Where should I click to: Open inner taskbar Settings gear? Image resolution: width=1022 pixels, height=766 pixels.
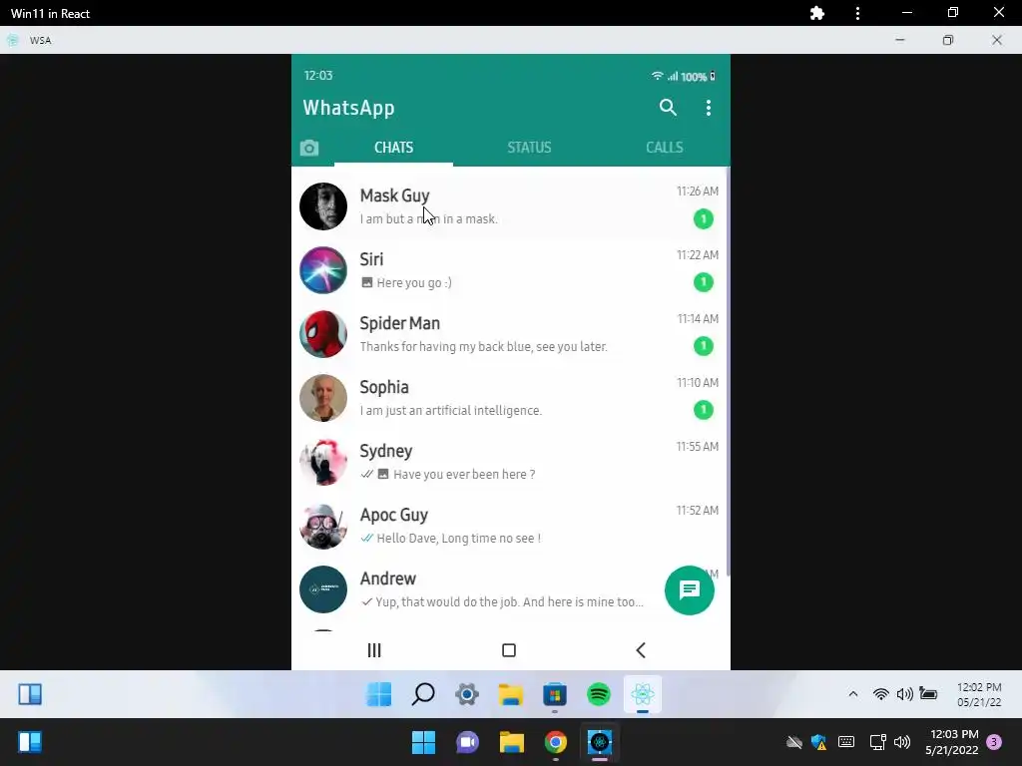[x=467, y=694]
